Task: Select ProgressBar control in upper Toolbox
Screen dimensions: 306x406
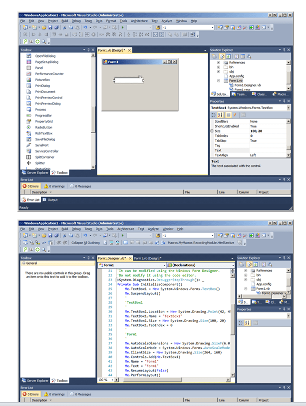Action: (x=43, y=115)
